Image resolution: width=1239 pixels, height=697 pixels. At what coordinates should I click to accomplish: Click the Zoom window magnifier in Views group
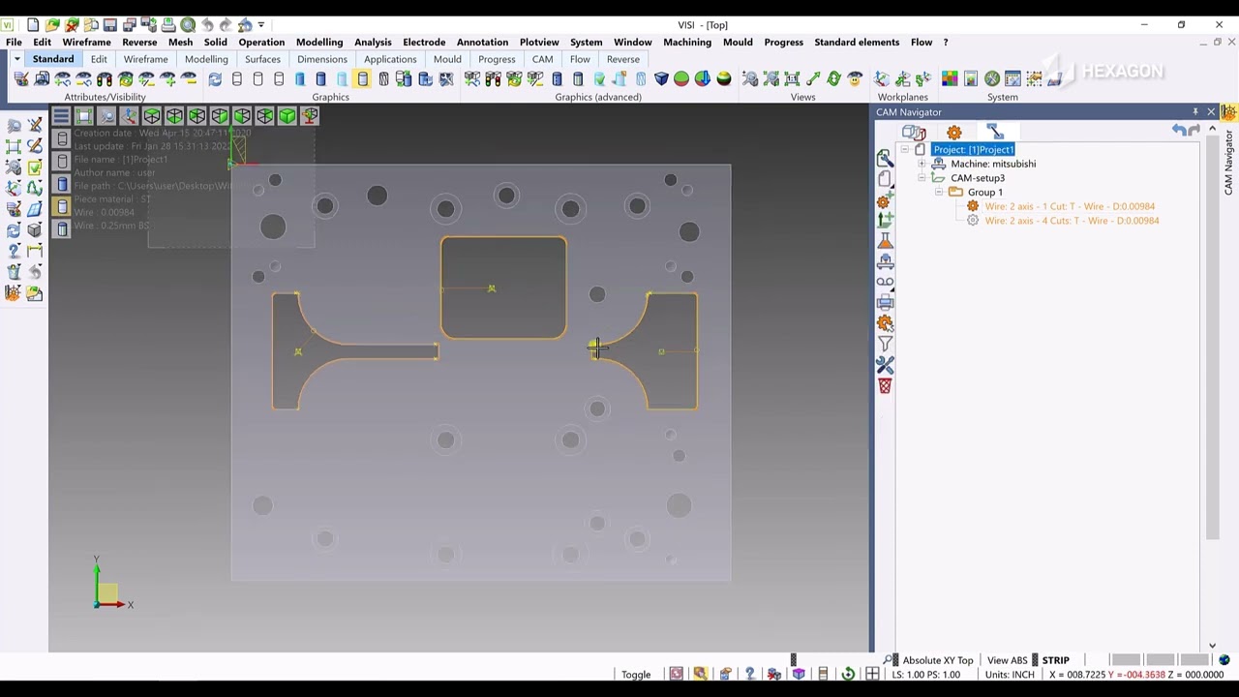pos(750,79)
